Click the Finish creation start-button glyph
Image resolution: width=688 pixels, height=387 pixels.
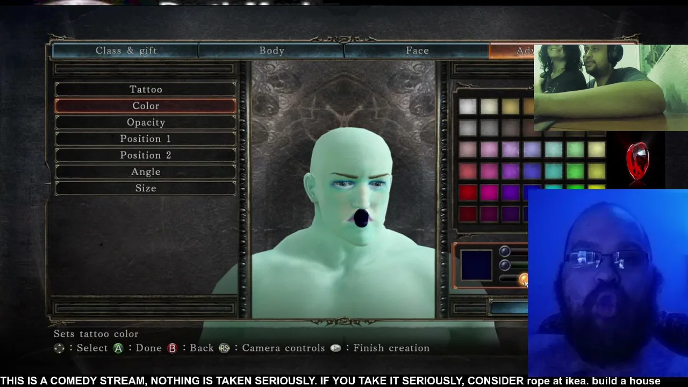[x=335, y=348]
